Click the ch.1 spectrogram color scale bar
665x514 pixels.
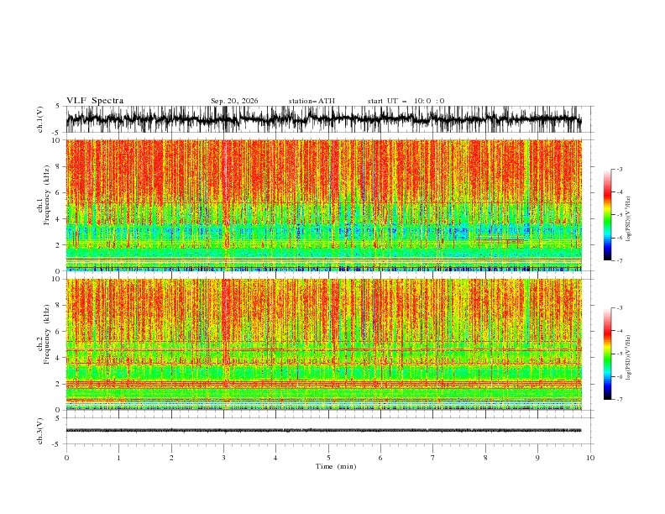pos(607,215)
